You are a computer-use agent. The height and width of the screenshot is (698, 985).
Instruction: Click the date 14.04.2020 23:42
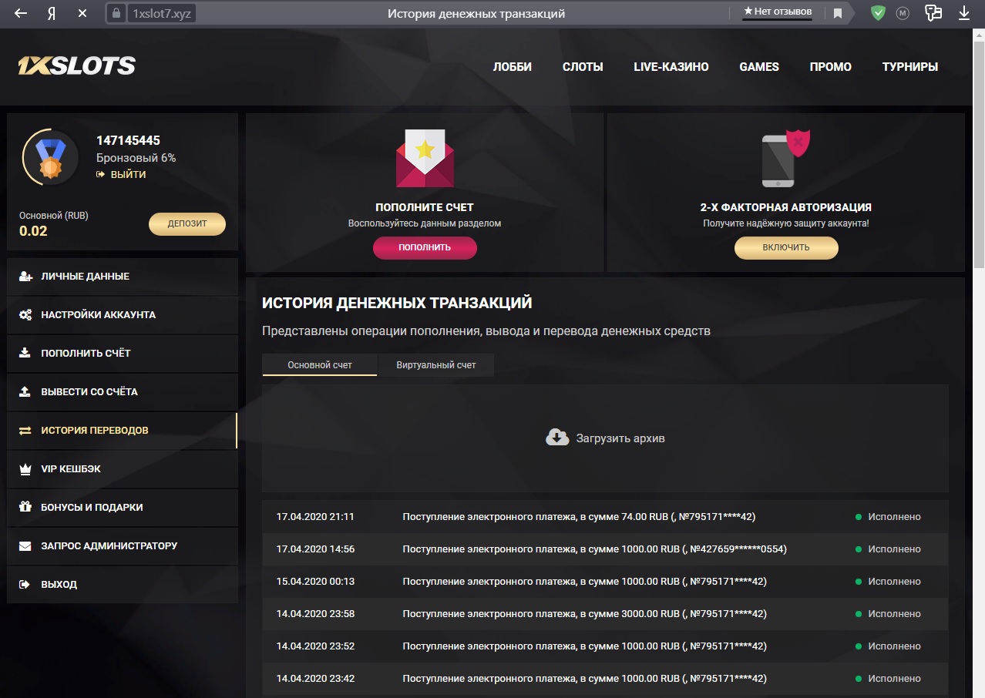tap(315, 679)
